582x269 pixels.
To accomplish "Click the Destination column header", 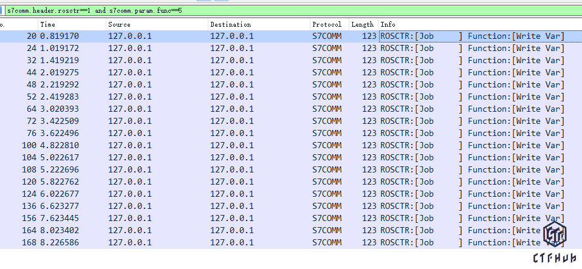I will coord(258,24).
